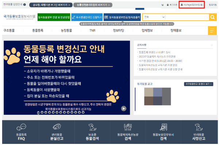Screen dimensions: 219x145
Task: Open the 구조동물 menu
Action: [x=9, y=31]
